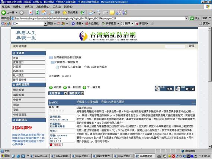
Task: Expand the address bar URL dropdown
Action: tap(186, 18)
